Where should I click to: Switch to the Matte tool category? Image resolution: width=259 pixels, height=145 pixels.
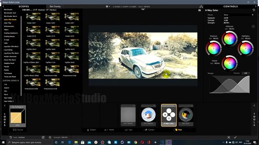pyautogui.click(x=109, y=130)
